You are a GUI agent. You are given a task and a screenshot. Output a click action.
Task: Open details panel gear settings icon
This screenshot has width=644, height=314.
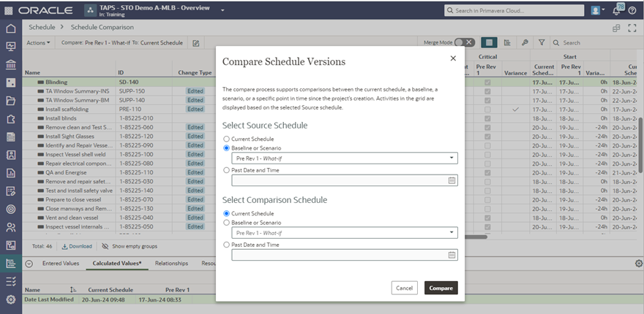tap(638, 263)
